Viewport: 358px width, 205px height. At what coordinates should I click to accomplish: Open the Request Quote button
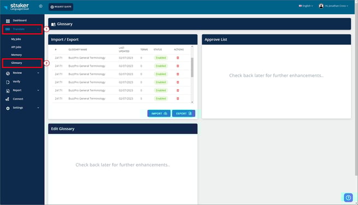pyautogui.click(x=61, y=7)
